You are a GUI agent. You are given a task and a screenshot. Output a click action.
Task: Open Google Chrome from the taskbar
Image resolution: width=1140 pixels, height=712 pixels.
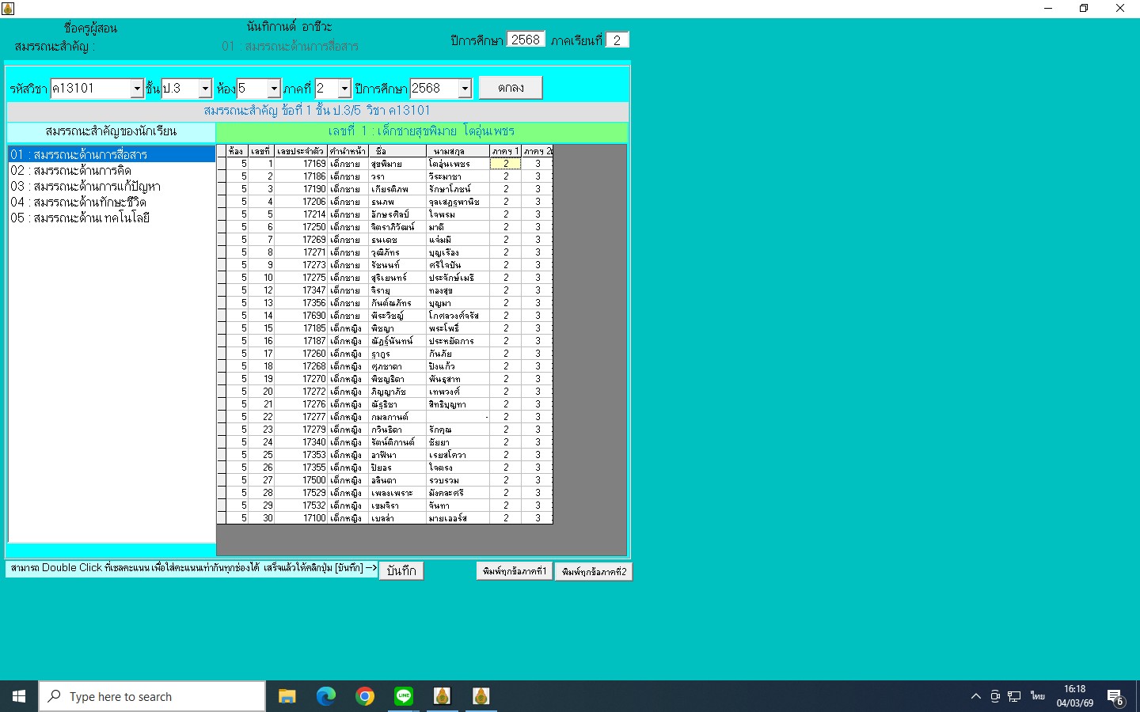pyautogui.click(x=365, y=696)
